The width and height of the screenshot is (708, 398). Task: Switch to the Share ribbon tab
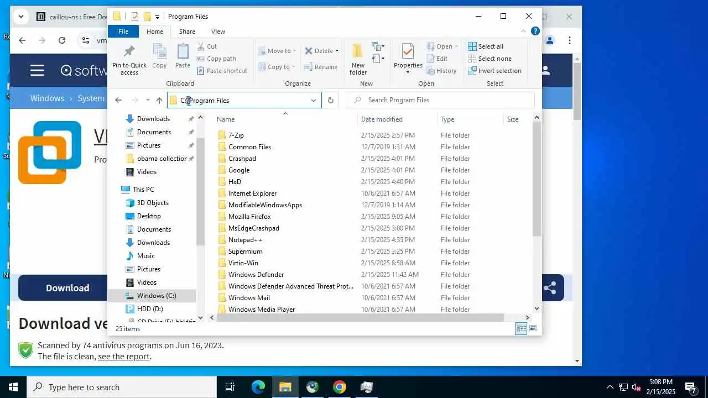pyautogui.click(x=187, y=32)
